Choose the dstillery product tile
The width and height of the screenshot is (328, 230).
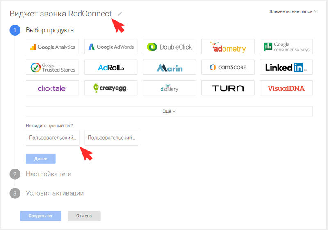pyautogui.click(x=169, y=88)
